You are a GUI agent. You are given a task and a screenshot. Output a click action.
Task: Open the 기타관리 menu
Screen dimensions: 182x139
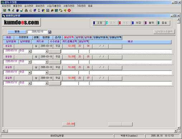point(81,6)
